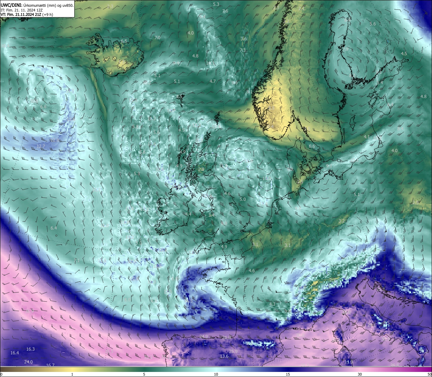Click the 16.7 value label

[50, 365]
